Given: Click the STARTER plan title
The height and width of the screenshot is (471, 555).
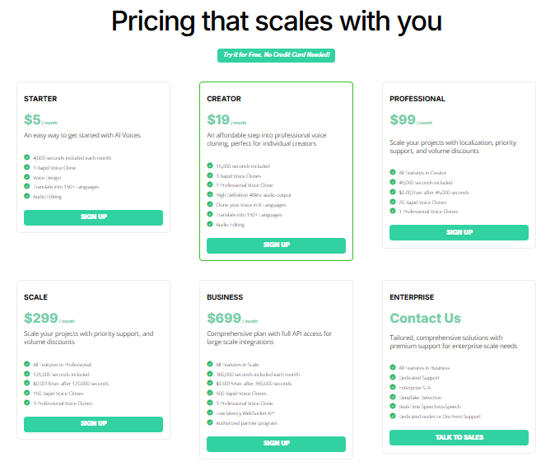Looking at the screenshot, I should [40, 99].
